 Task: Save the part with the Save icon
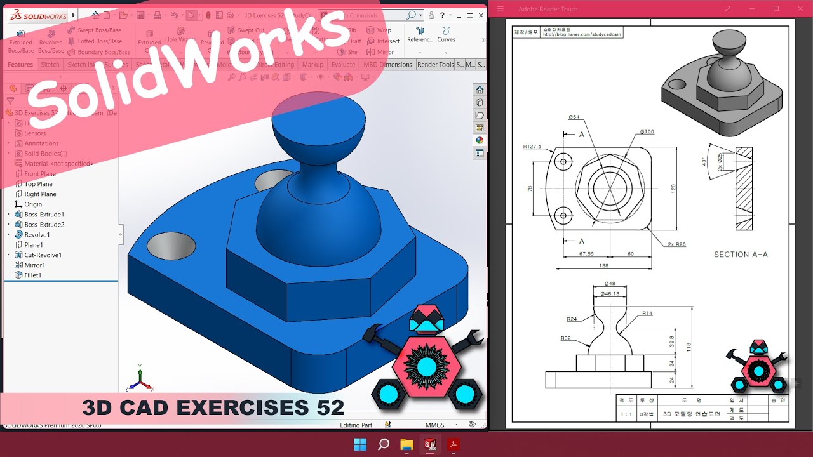[141, 15]
